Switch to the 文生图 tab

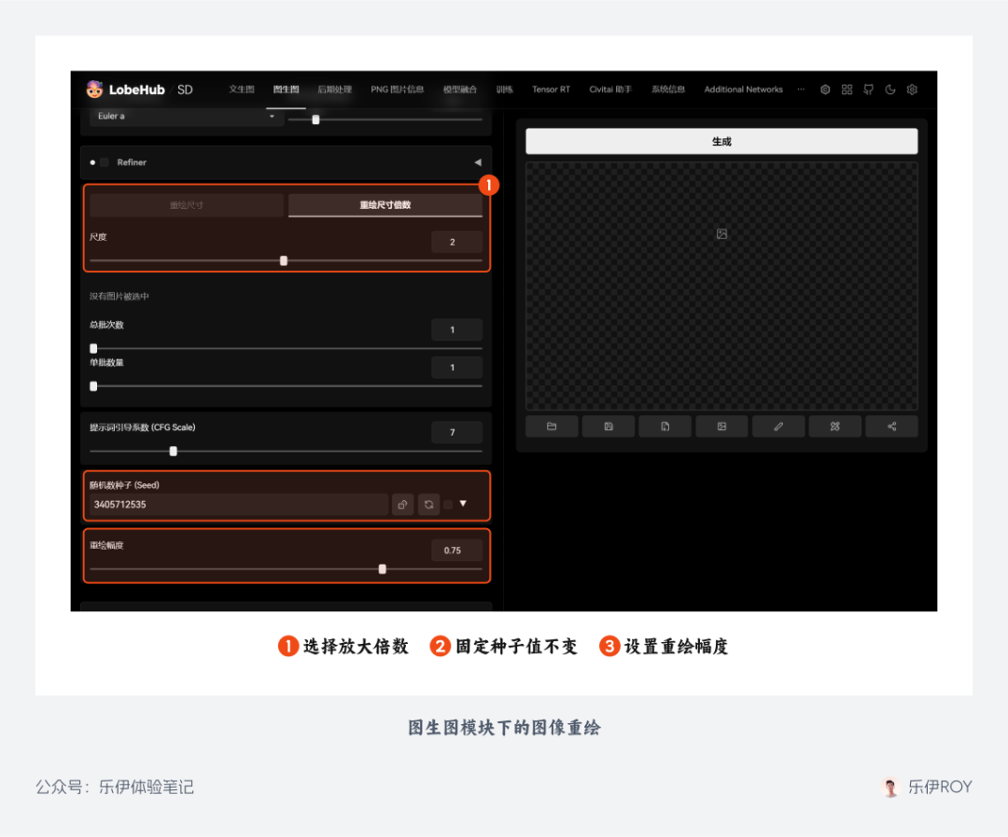click(x=242, y=90)
